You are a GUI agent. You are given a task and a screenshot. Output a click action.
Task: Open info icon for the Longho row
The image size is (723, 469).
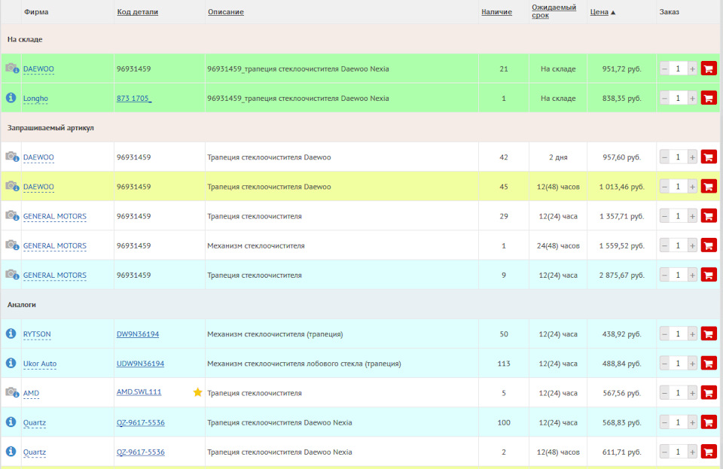click(11, 98)
